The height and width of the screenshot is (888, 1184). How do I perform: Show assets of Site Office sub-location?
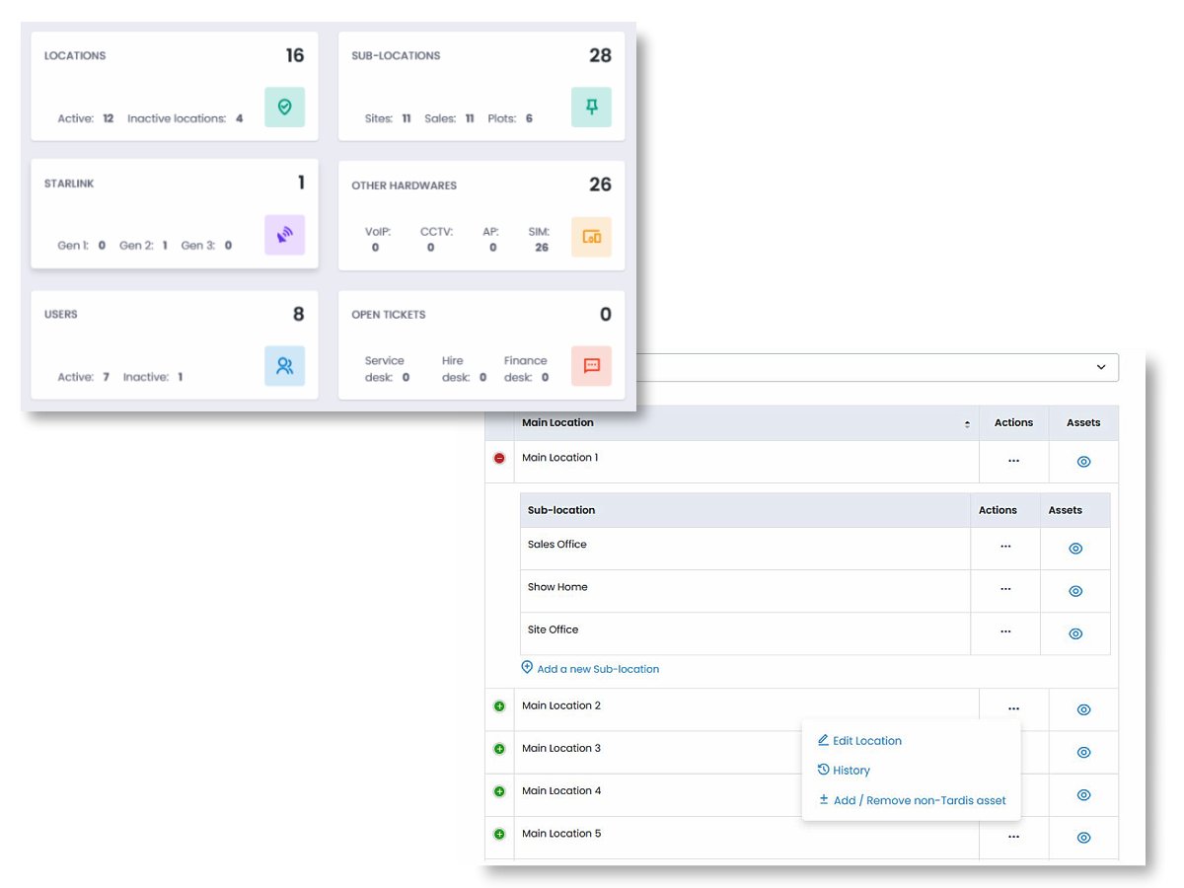(1075, 633)
